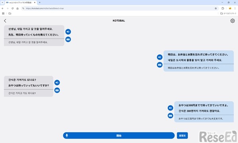Viewport: 238px width, 143px height.
Task: Open keyboard edit for おやつは300円 message
Action: click(x=170, y=116)
